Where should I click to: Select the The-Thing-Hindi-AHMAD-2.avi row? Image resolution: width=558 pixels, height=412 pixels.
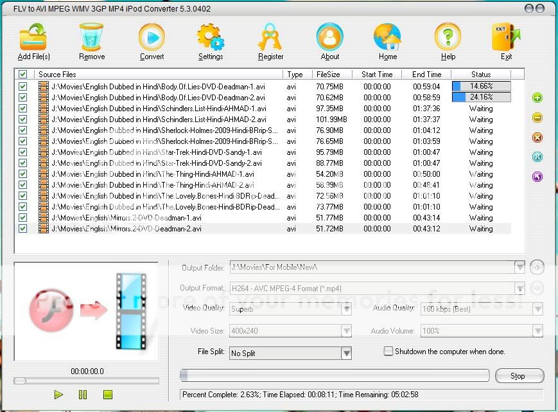pos(263,185)
